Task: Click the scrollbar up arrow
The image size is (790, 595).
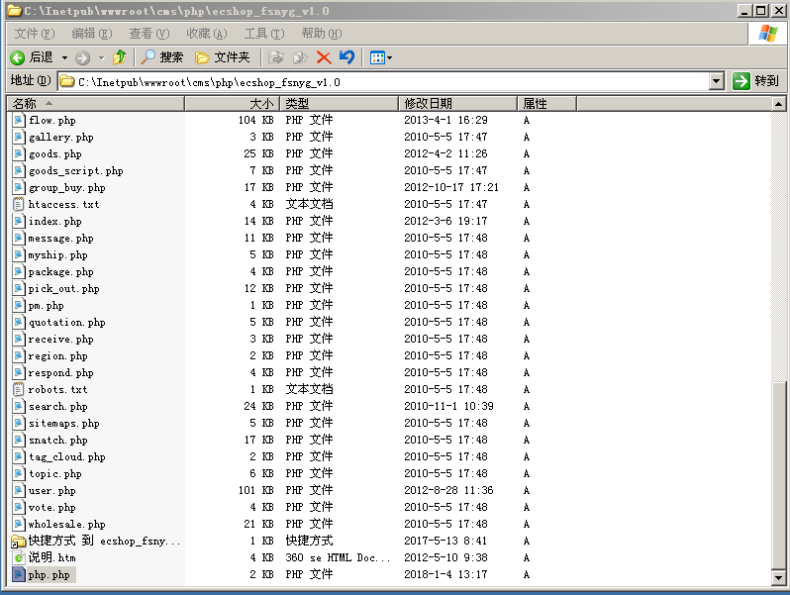Action: point(778,104)
